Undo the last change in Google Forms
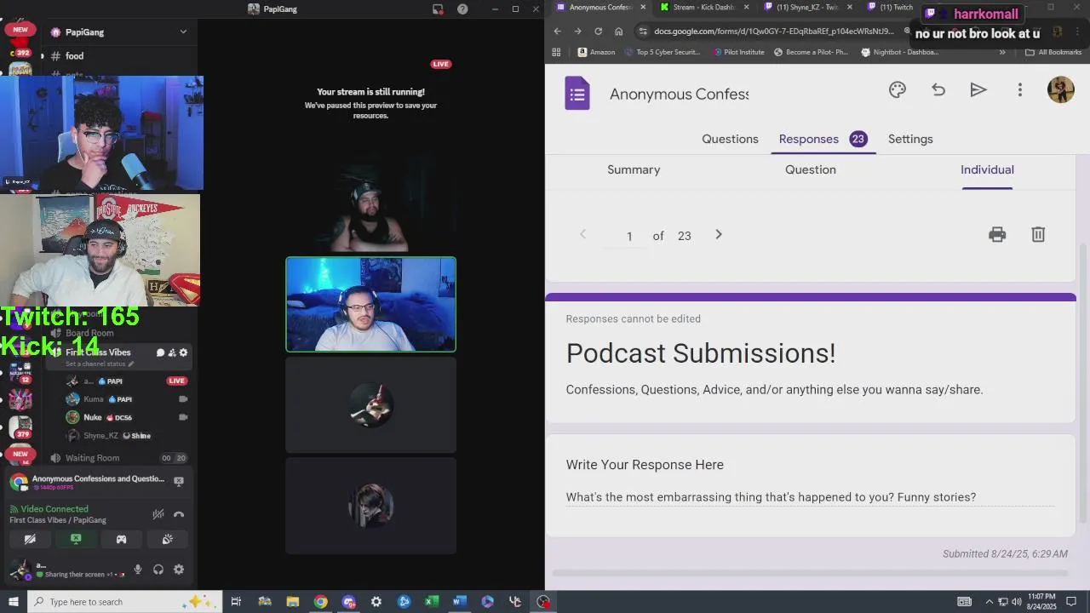The width and height of the screenshot is (1090, 613). click(938, 90)
